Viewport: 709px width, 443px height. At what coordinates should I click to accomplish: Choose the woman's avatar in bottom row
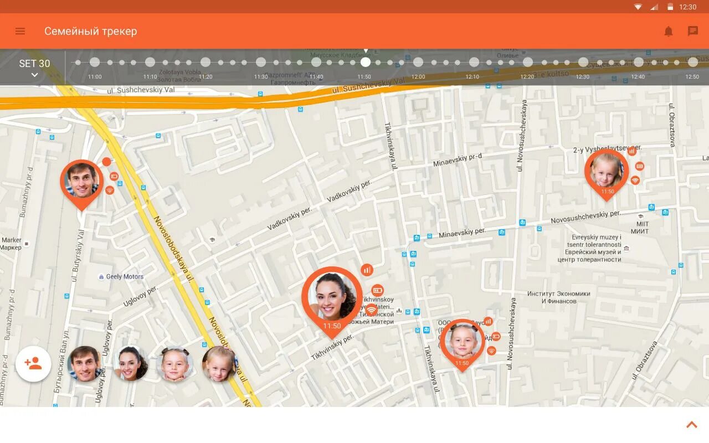(x=131, y=364)
